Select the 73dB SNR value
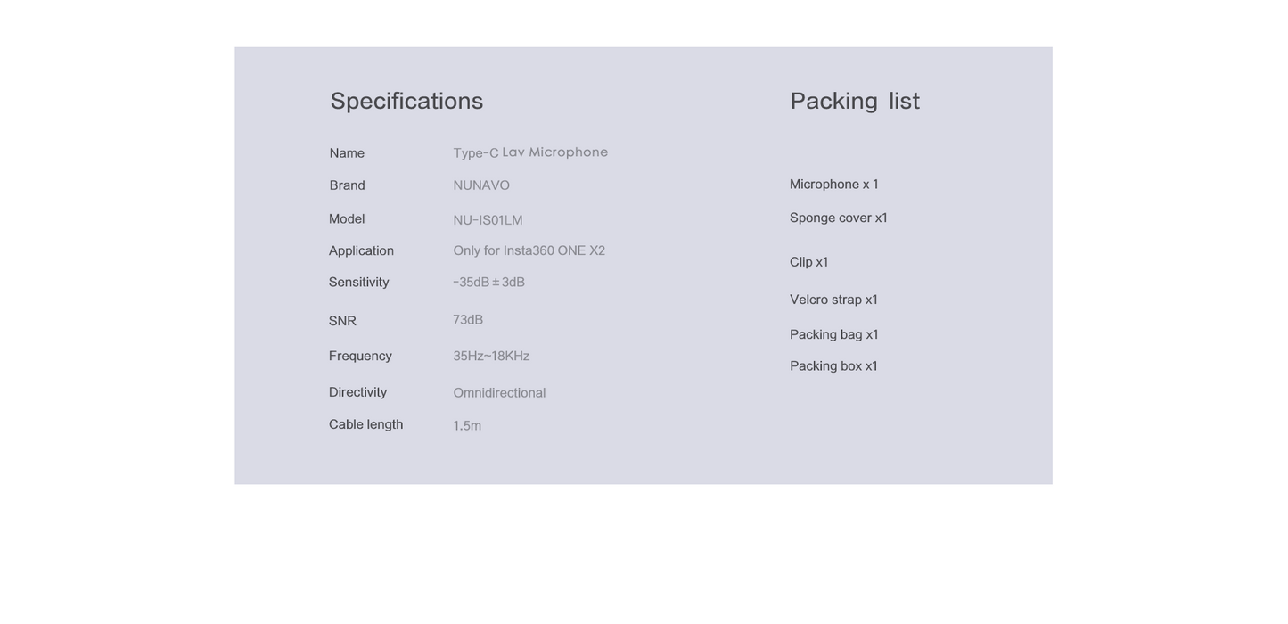This screenshot has width=1288, height=624. pyautogui.click(x=468, y=320)
